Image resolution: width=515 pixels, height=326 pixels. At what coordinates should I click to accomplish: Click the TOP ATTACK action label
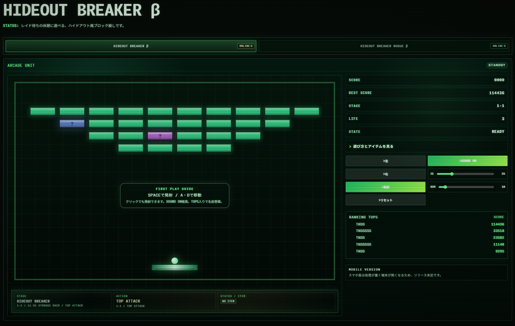128,301
